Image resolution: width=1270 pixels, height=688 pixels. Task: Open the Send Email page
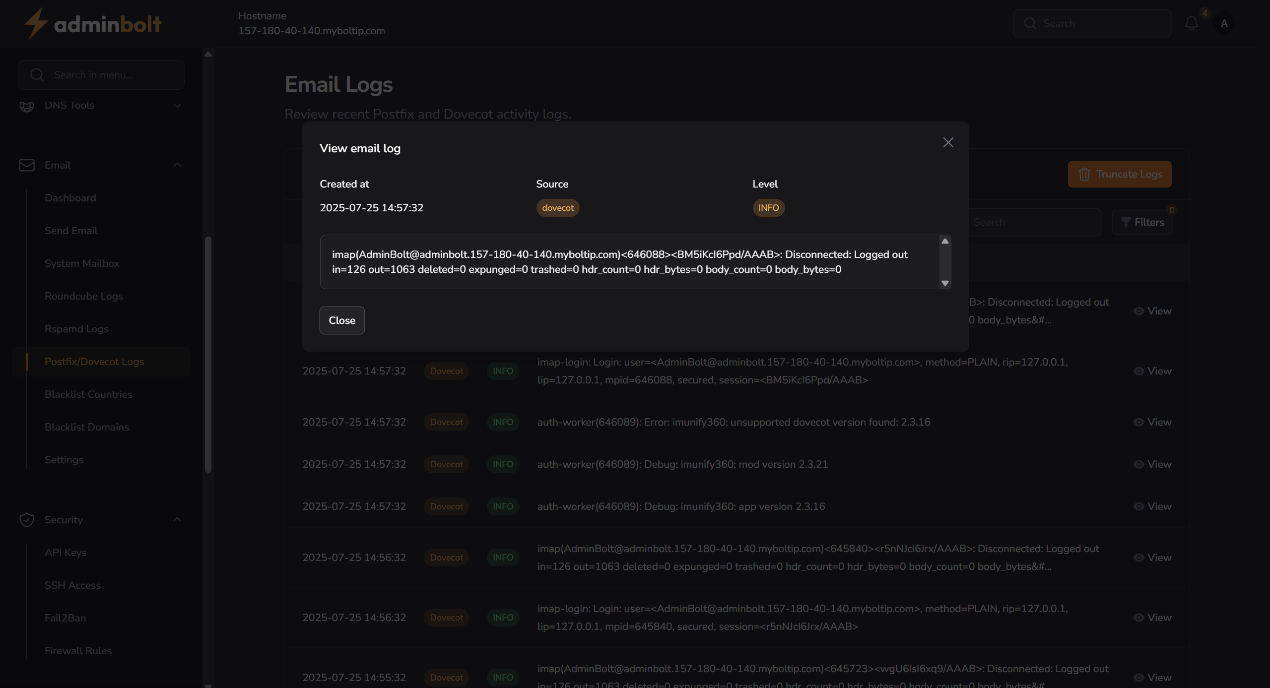tap(71, 231)
